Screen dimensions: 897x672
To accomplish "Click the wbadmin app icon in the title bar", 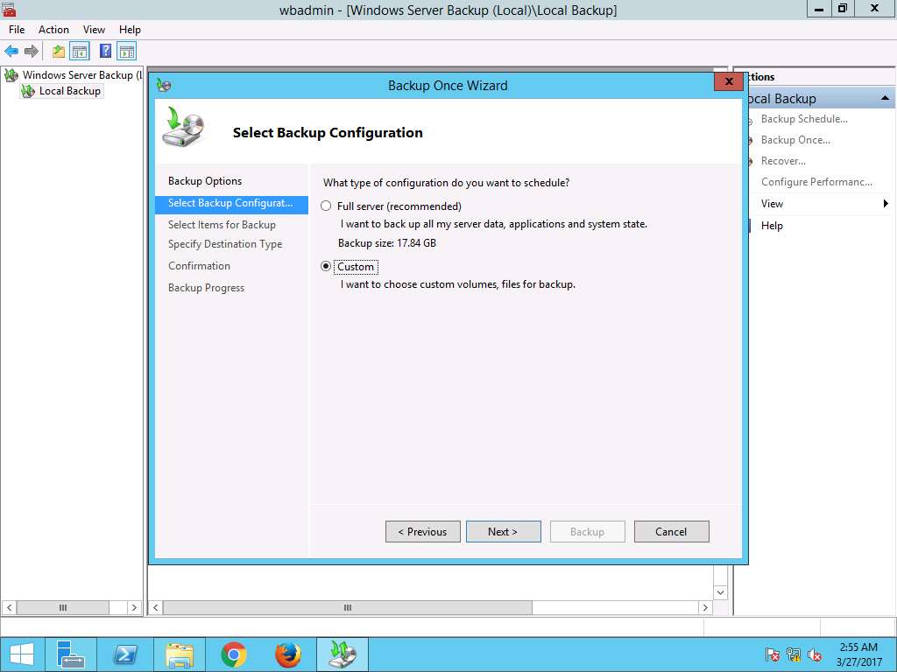I will 8,9.
